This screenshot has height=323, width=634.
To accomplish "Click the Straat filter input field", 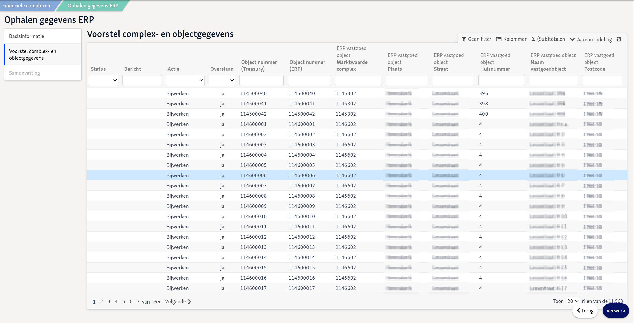I will pyautogui.click(x=453, y=80).
